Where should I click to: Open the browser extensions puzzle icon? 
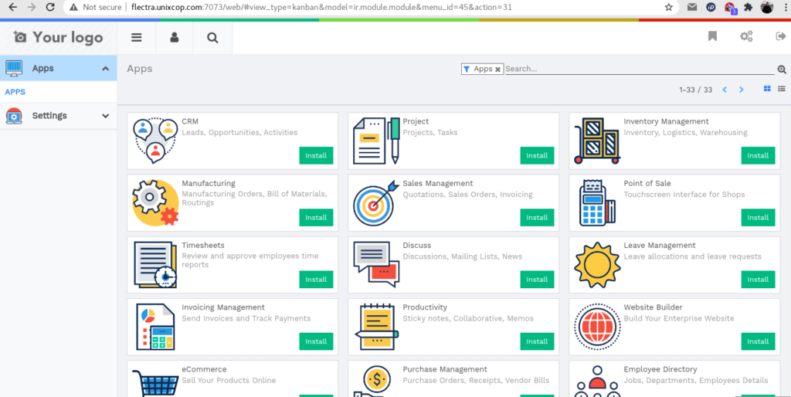click(x=748, y=7)
